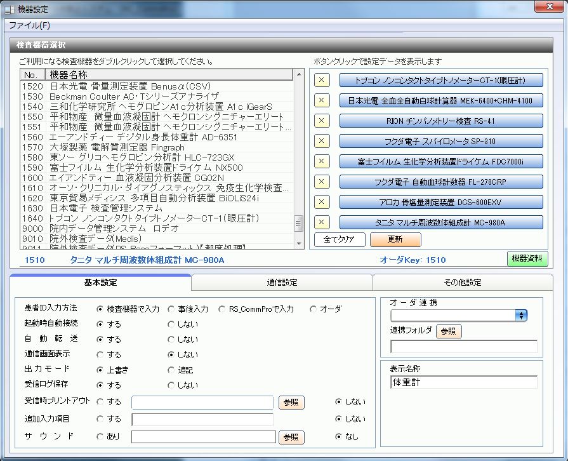The width and height of the screenshot is (568, 461).
Task: Select row 1570 大塚製薬 Fingraph
Action: pyautogui.click(x=157, y=147)
